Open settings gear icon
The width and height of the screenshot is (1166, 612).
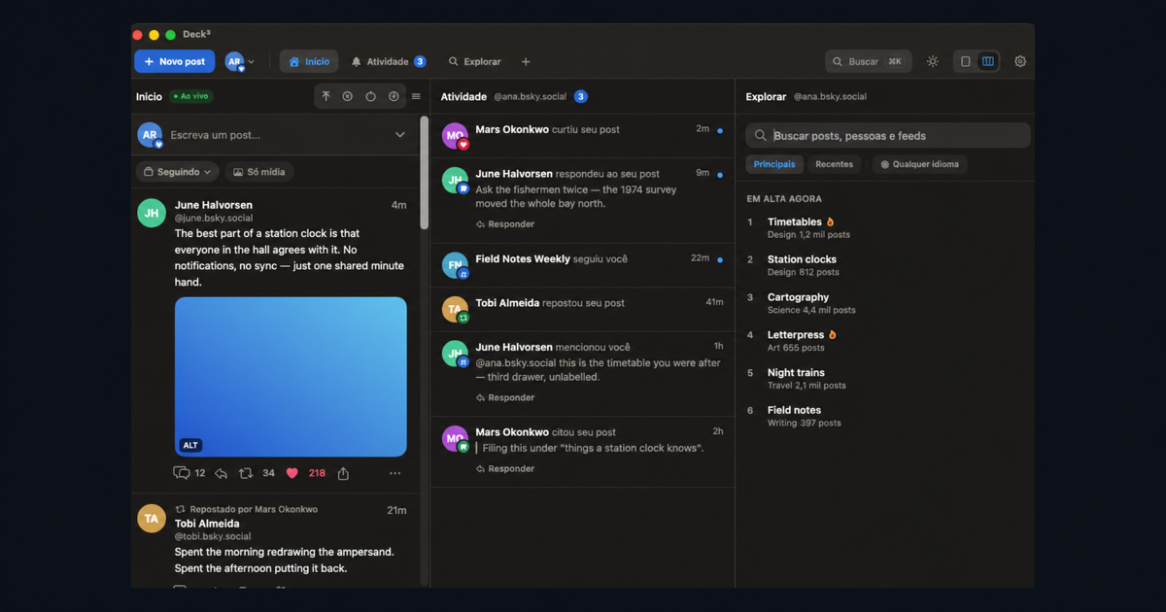pyautogui.click(x=1020, y=61)
